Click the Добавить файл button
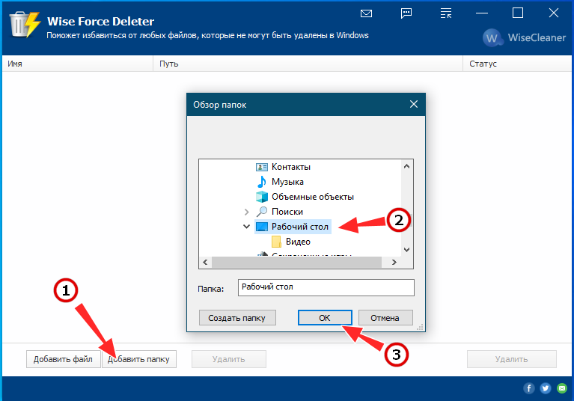Image resolution: width=574 pixels, height=401 pixels. point(63,359)
